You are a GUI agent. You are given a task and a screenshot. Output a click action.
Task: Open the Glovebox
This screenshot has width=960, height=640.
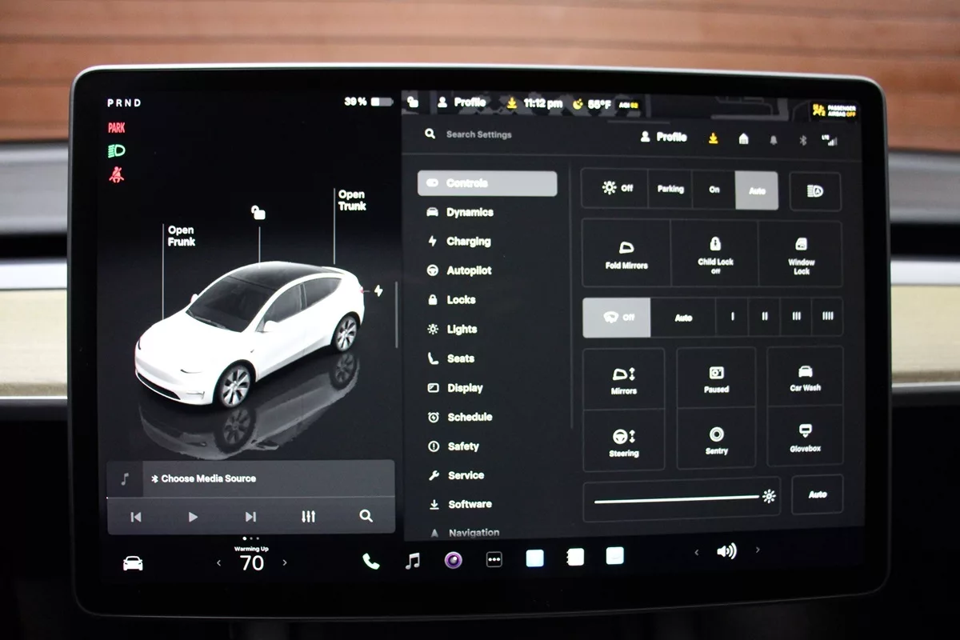(805, 436)
